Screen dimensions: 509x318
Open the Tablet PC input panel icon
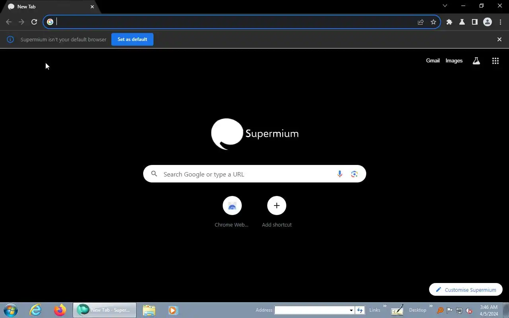click(397, 310)
